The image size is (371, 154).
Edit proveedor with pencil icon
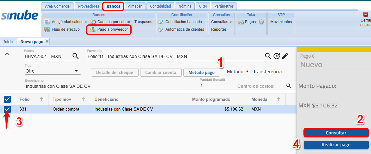(285, 56)
